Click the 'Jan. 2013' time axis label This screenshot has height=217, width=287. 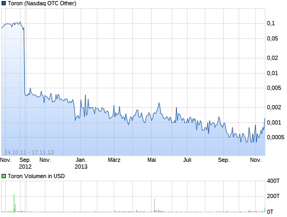click(81, 163)
